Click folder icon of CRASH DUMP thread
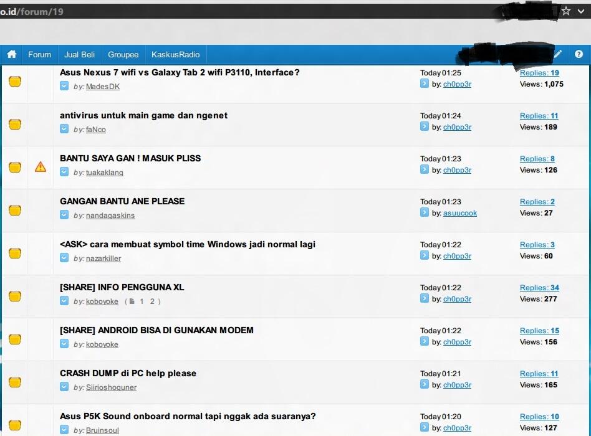Viewport: 591px width, 436px height. click(x=15, y=381)
